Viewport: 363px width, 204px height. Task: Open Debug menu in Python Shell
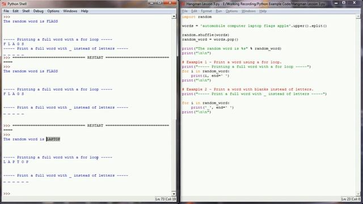38,11
